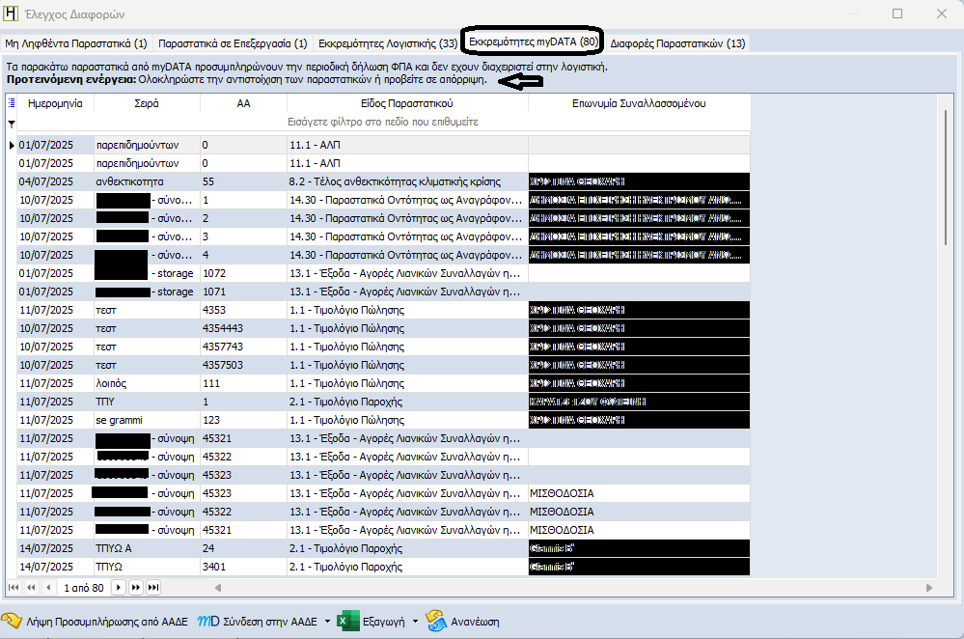Screen dimensions: 964x639
Task: Open the Σύνδεση στην ΑΑΔΕ dropdown arrow
Action: coord(327,621)
